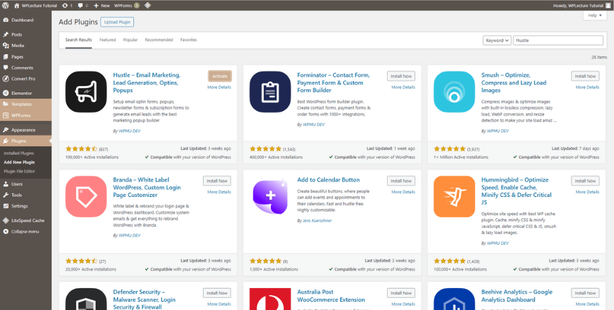Install the Branda plugin
The width and height of the screenshot is (614, 310).
[x=217, y=181]
